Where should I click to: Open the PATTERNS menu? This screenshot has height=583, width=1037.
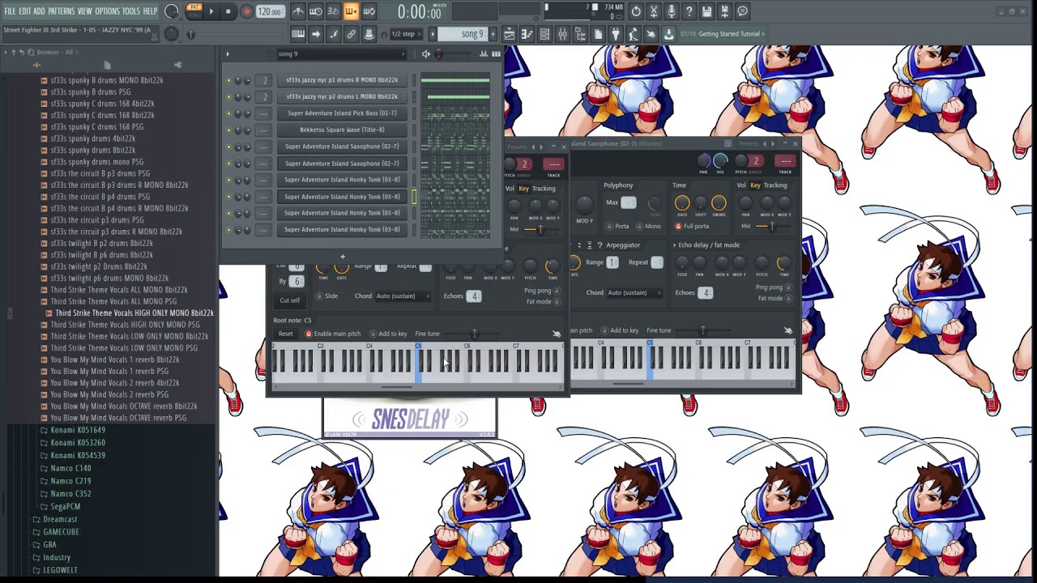pyautogui.click(x=62, y=11)
